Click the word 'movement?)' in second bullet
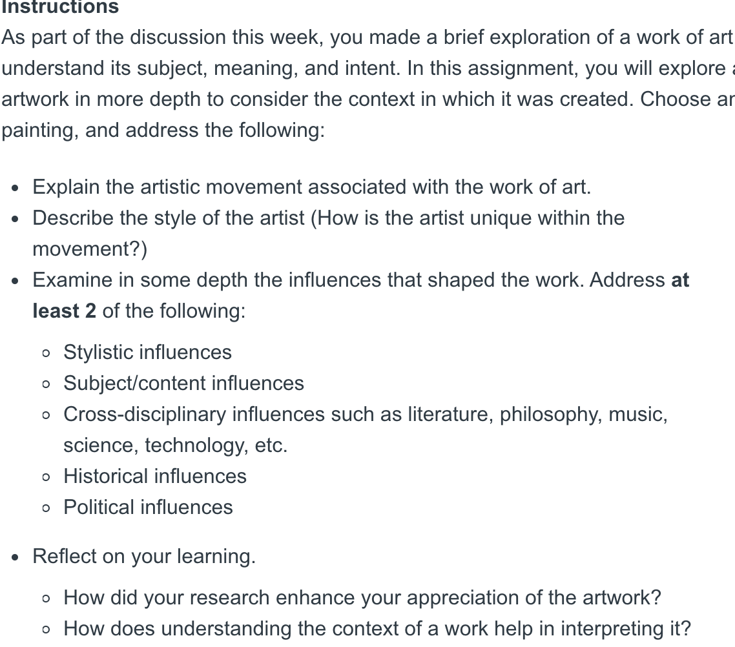 (x=90, y=249)
